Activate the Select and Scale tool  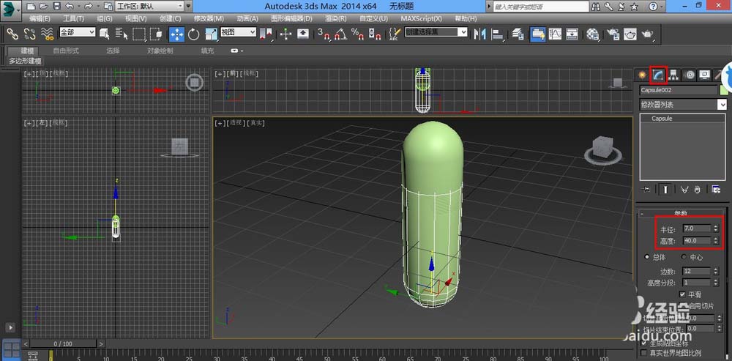pyautogui.click(x=211, y=34)
